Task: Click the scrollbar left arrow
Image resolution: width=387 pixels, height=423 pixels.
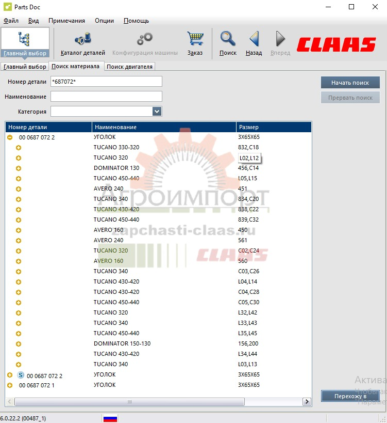Action: tap(10, 402)
